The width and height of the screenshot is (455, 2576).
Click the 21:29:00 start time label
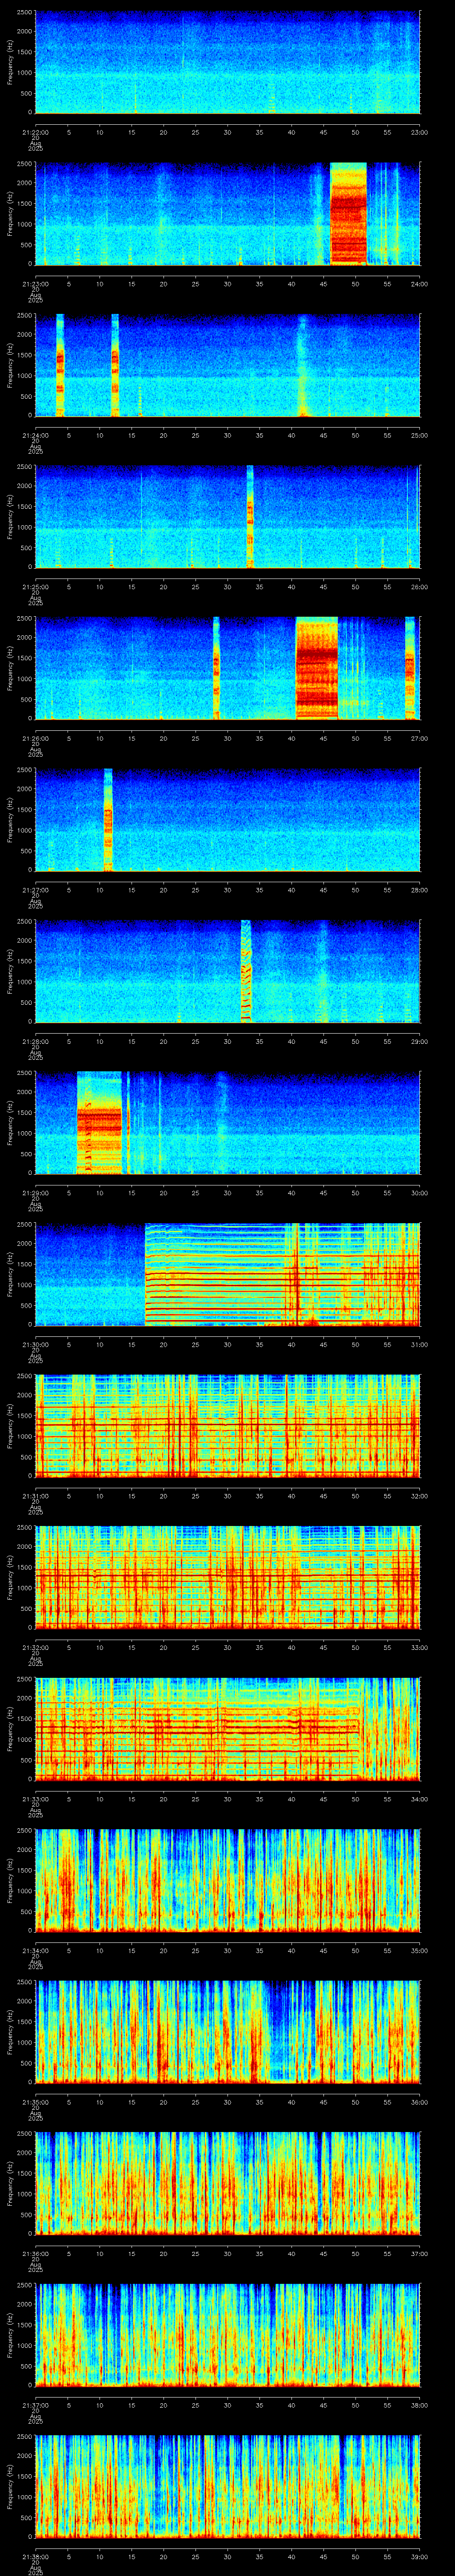[x=35, y=1193]
